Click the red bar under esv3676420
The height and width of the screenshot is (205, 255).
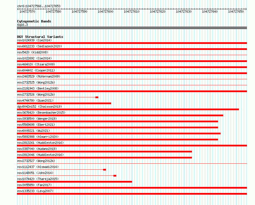pos(120,115)
